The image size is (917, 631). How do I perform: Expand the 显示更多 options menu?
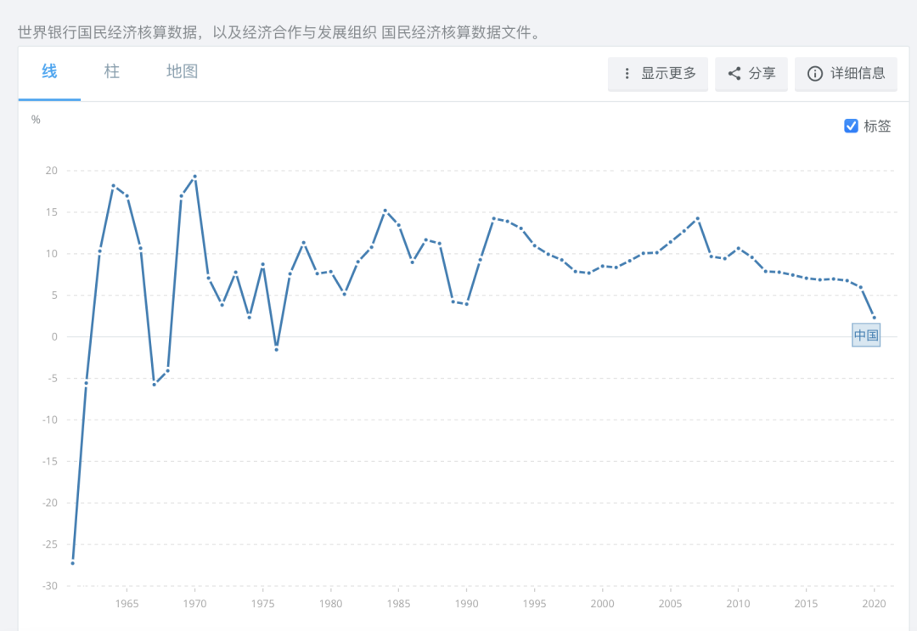coord(658,74)
